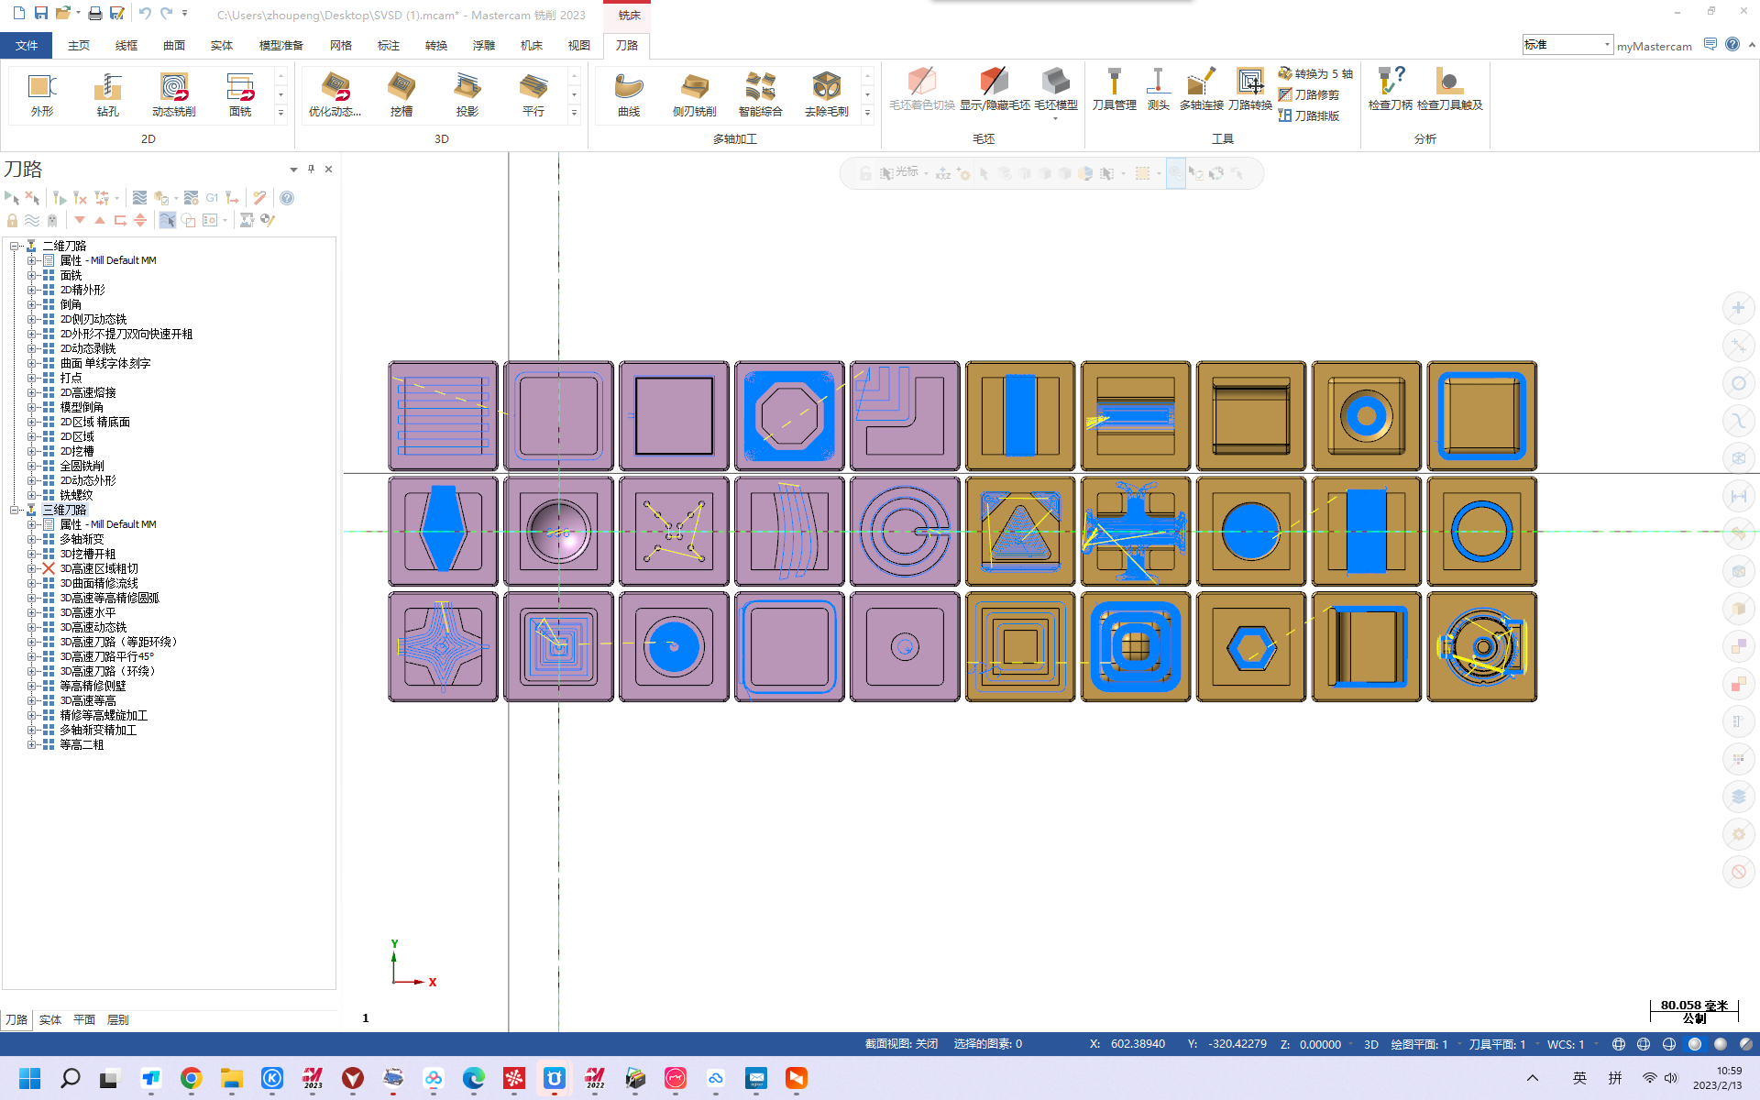Switch to the 曲面 ribbon tab
Screen dimensions: 1760x1100
click(x=174, y=45)
